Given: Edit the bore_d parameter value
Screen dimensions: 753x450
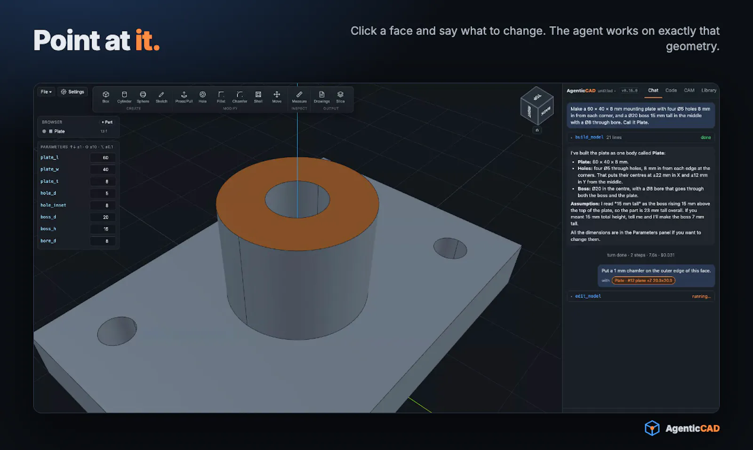Looking at the screenshot, I should click(103, 241).
